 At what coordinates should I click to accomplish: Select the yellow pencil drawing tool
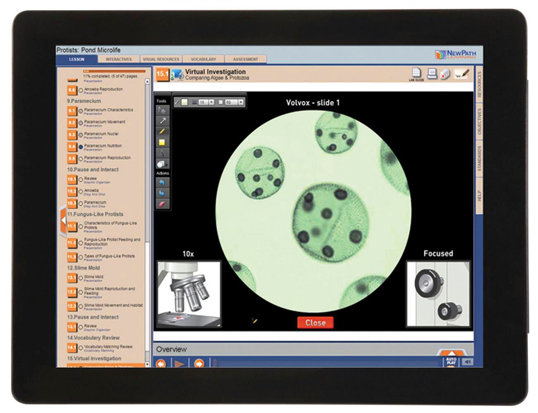pos(162,132)
